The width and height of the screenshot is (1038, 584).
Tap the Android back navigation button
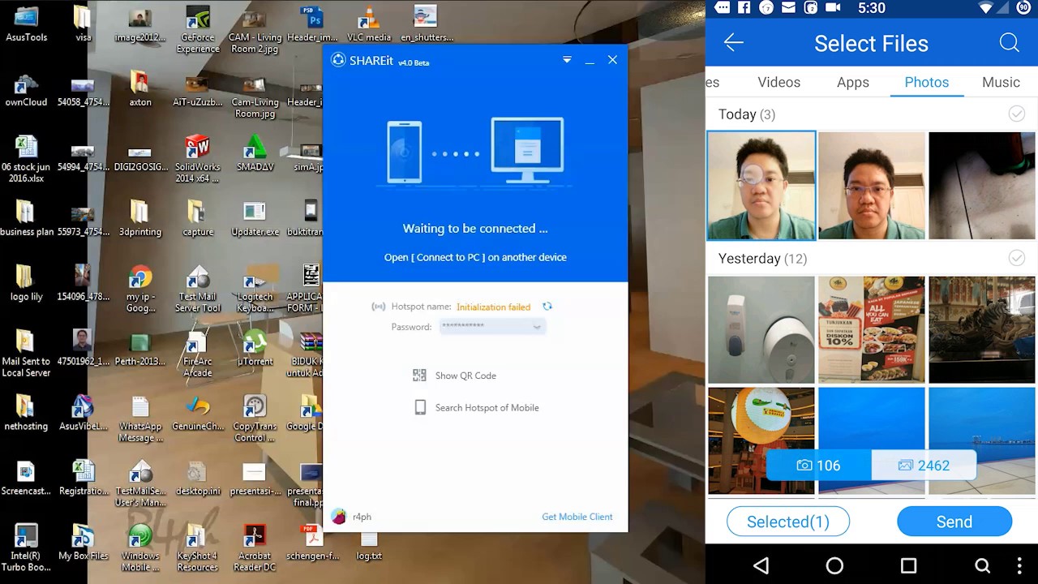point(761,565)
